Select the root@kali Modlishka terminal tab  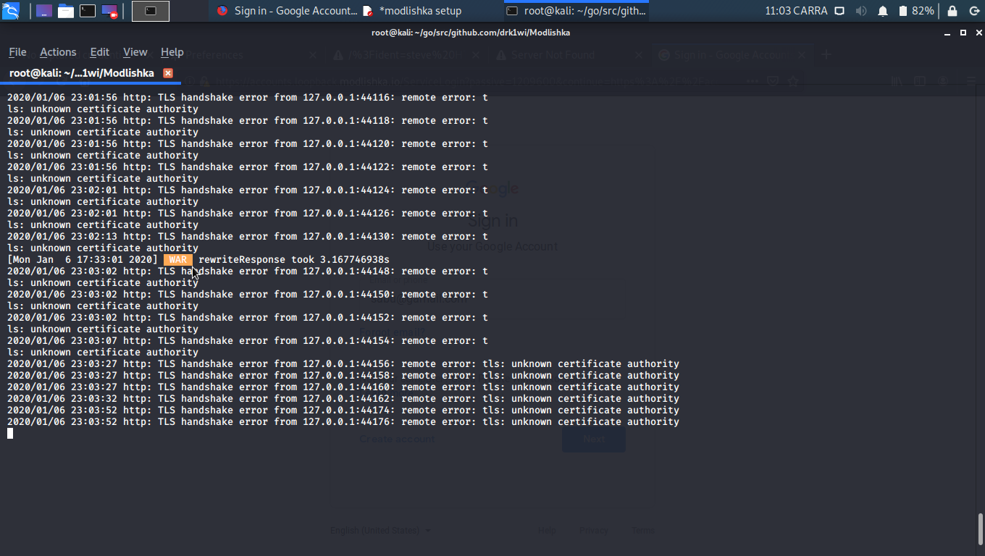point(82,73)
